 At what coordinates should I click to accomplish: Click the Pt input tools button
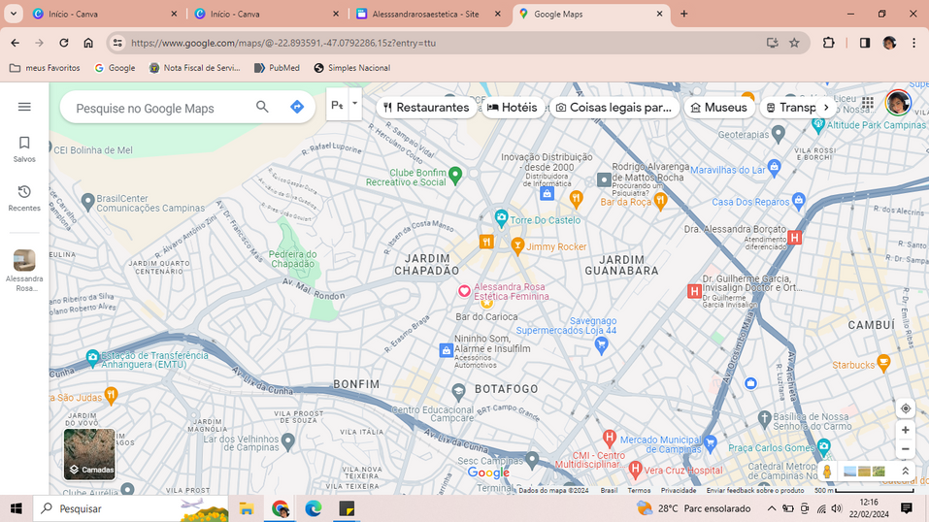pos(337,104)
